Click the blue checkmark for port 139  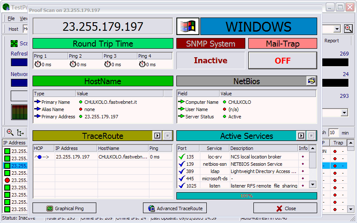(182, 164)
